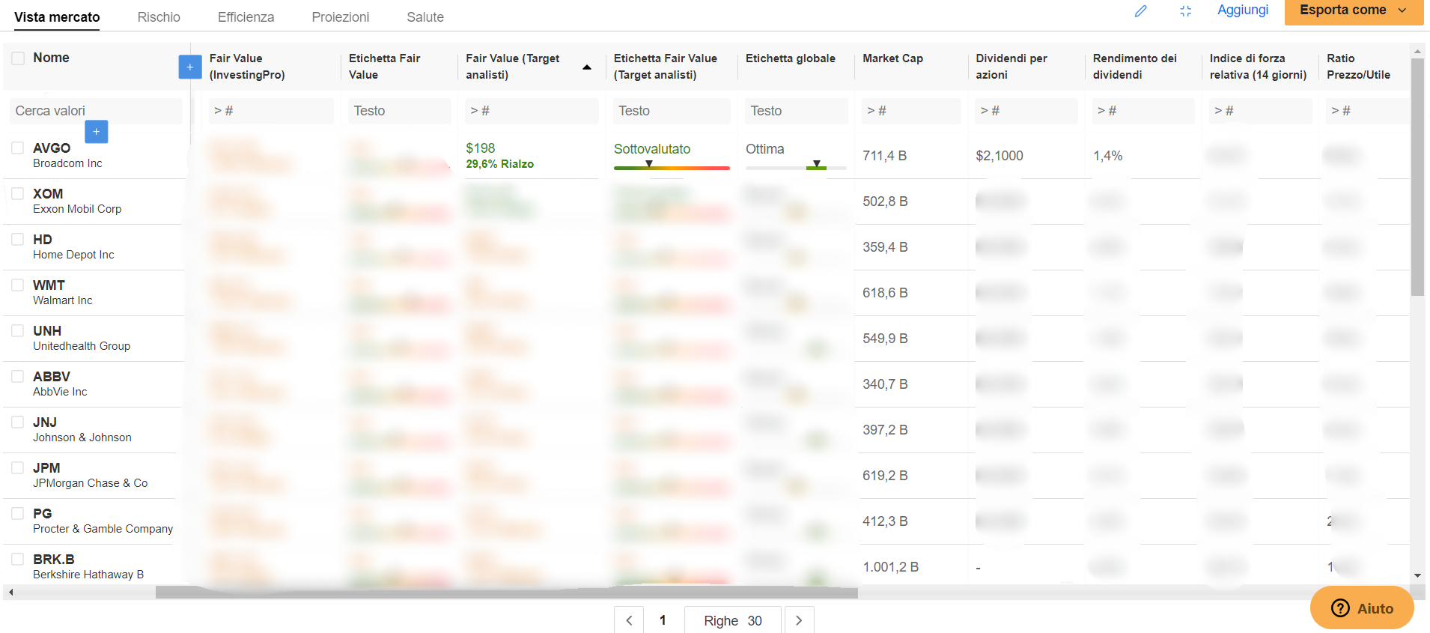The height and width of the screenshot is (633, 1430).
Task: Check the JNJ row checkbox
Action: point(18,422)
